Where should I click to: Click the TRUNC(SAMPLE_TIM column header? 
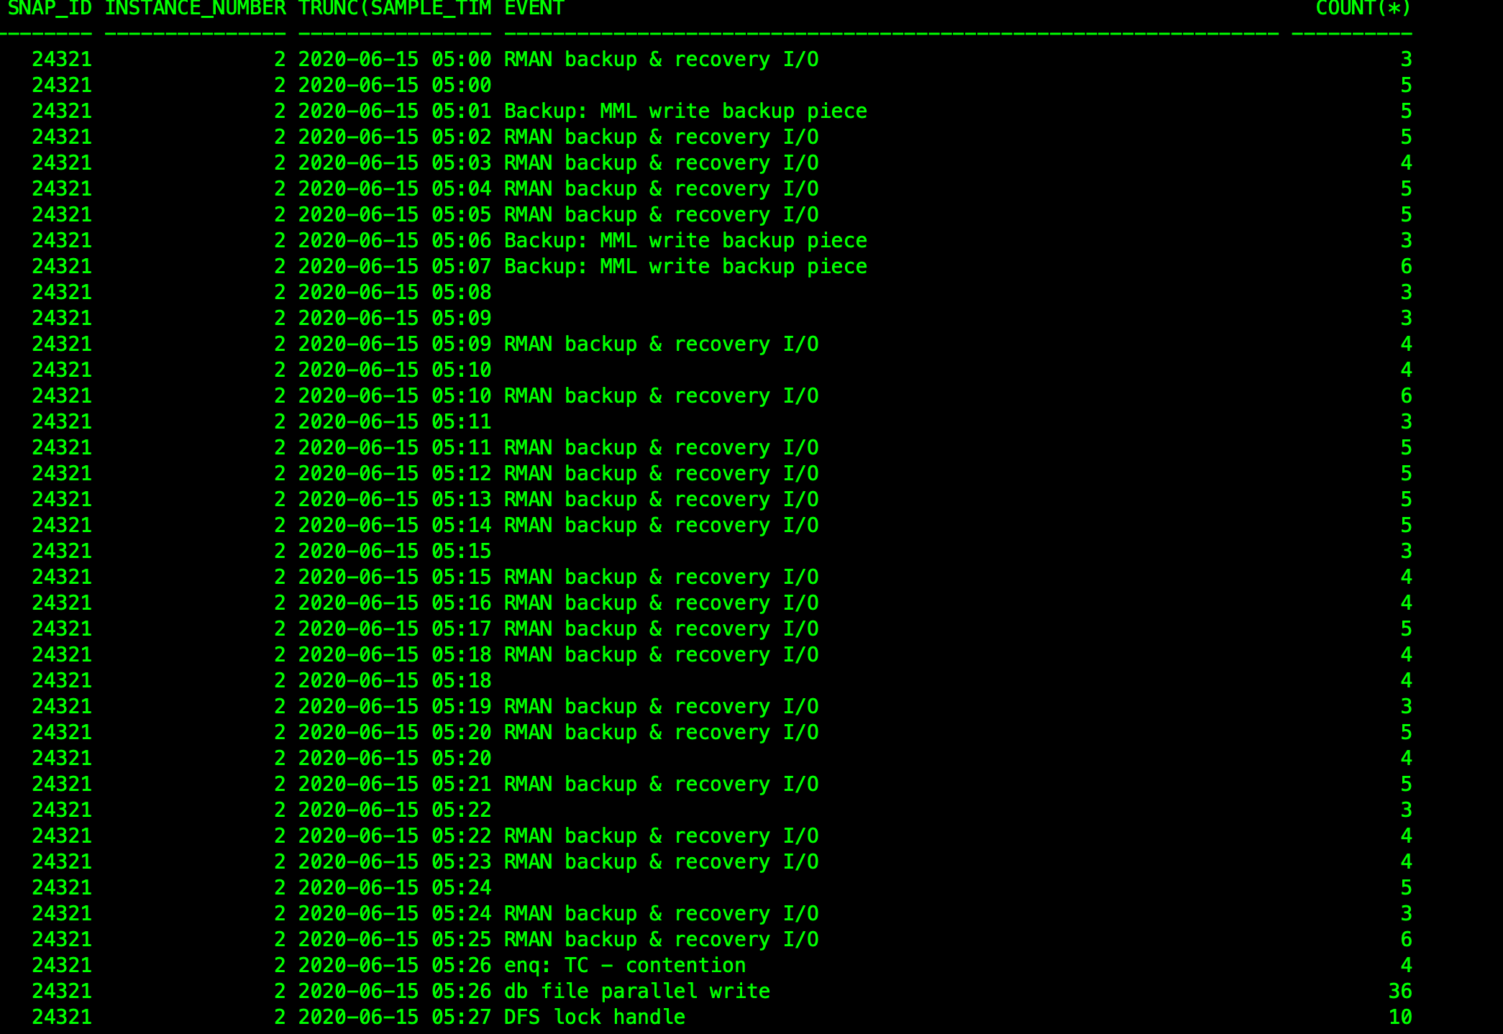tap(395, 9)
